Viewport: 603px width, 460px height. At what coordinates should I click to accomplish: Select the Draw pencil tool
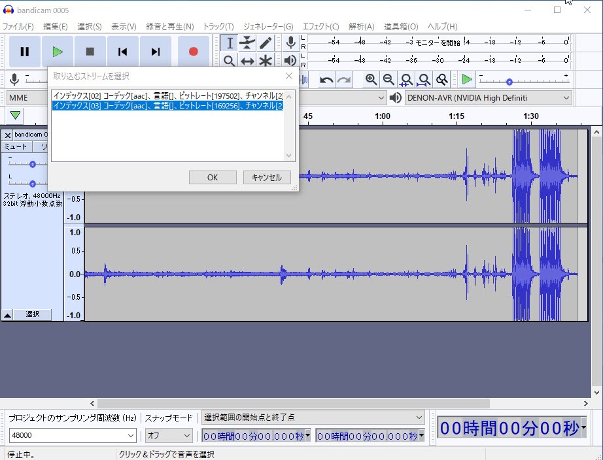[x=265, y=43]
